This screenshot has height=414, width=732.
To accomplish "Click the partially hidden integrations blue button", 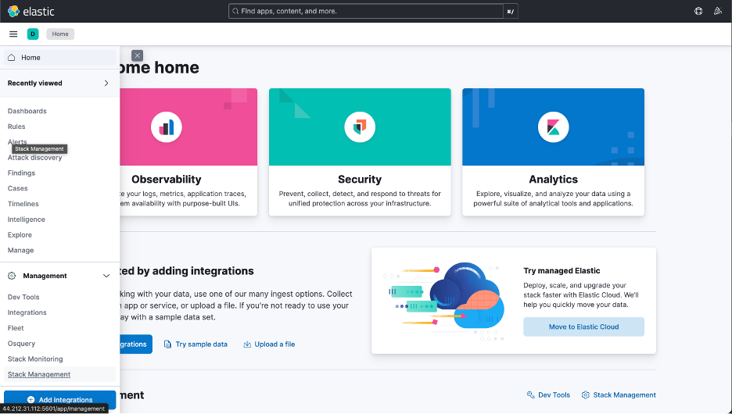I will [x=136, y=344].
